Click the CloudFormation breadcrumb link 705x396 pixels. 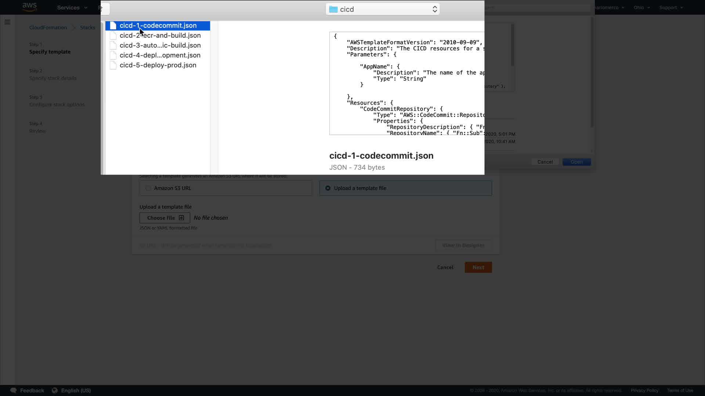[48, 27]
